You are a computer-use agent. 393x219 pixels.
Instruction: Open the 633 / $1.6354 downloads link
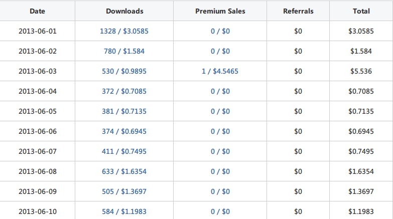[x=124, y=171]
